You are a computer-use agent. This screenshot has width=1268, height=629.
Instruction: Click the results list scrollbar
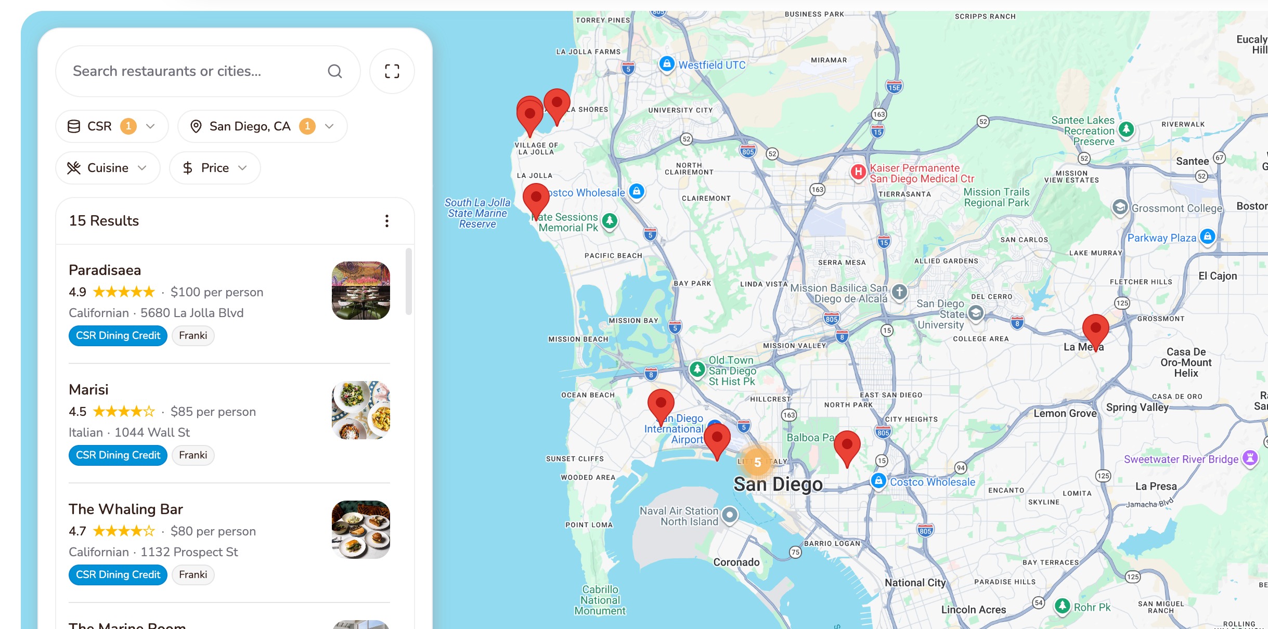point(409,281)
